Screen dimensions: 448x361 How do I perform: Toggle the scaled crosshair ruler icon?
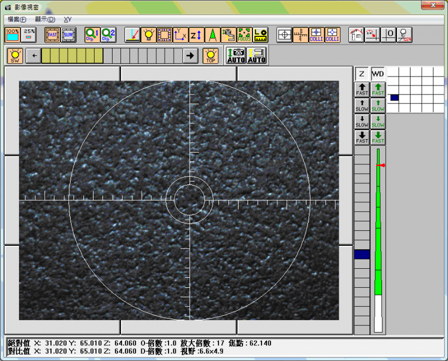(x=301, y=35)
